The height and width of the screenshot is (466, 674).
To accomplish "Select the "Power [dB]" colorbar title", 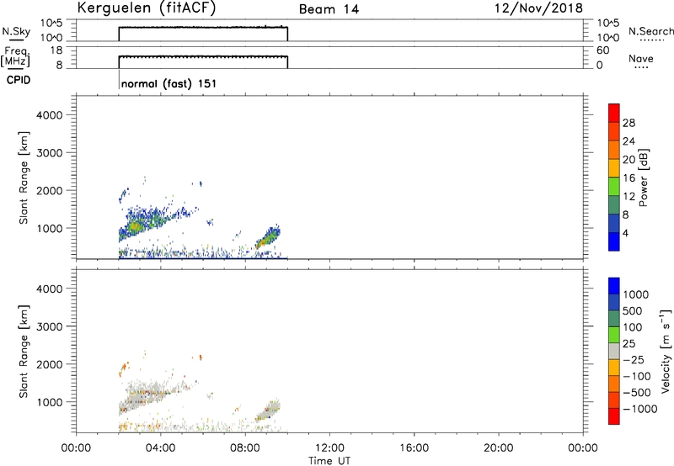I will point(643,177).
